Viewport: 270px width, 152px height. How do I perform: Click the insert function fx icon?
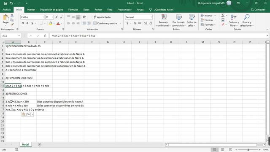point(45,35)
